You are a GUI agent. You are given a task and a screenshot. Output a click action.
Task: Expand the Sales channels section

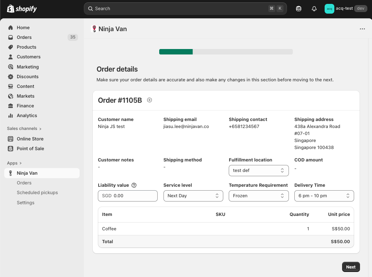pos(24,128)
